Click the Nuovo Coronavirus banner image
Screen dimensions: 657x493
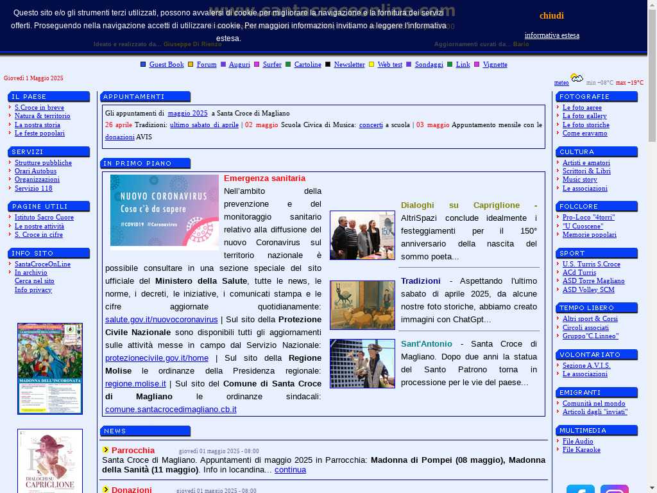(164, 211)
